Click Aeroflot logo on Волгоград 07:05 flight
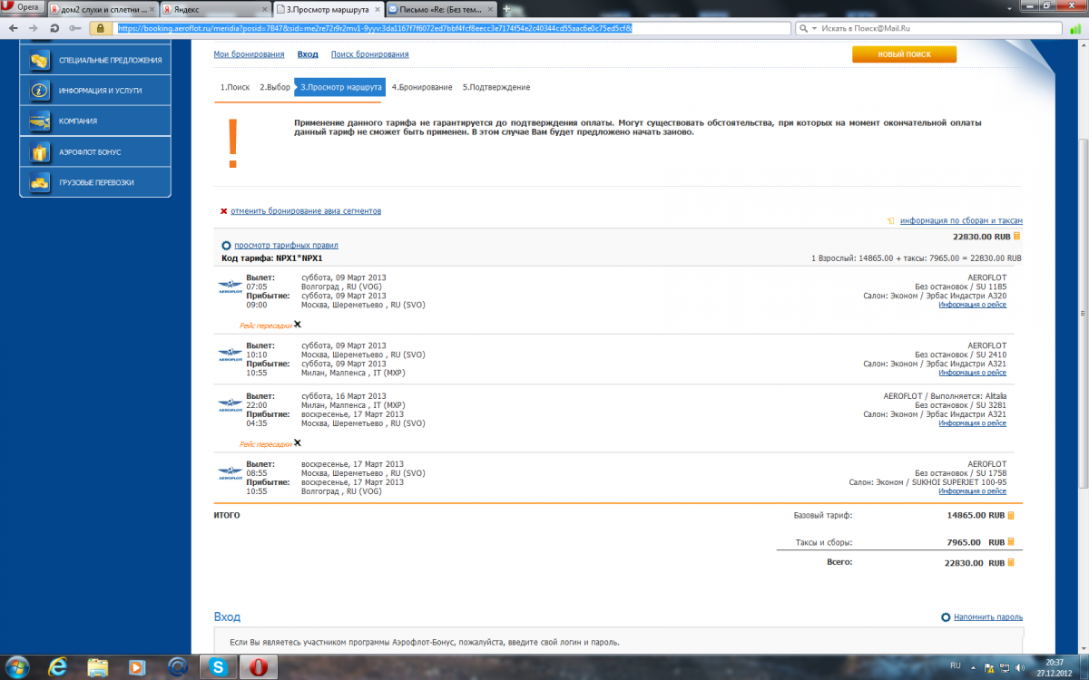Screen dimensions: 1089x680 (230, 287)
